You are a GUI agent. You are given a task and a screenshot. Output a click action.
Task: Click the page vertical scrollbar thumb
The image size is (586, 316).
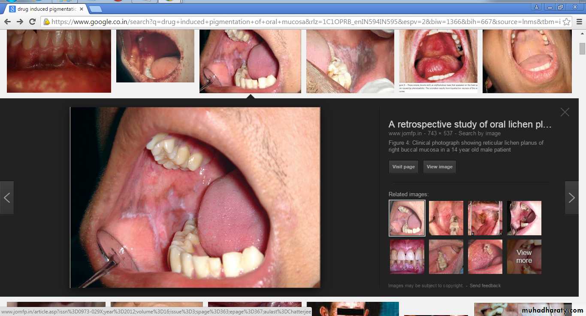pos(582,48)
